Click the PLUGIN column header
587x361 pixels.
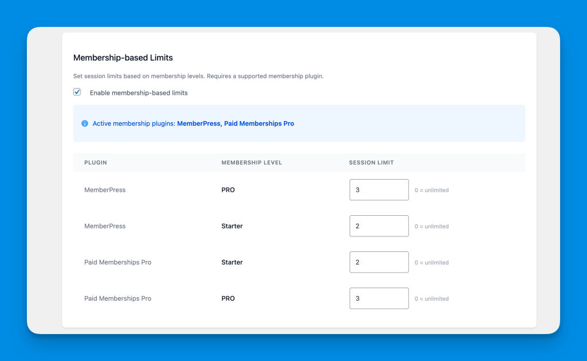[x=96, y=162]
